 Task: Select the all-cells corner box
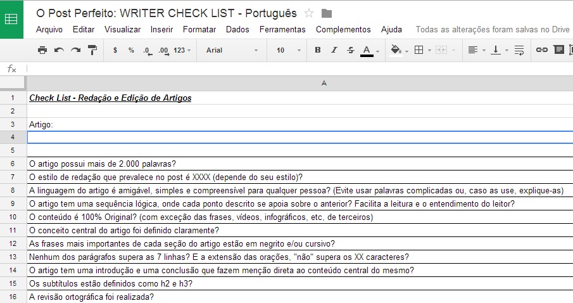pyautogui.click(x=13, y=84)
